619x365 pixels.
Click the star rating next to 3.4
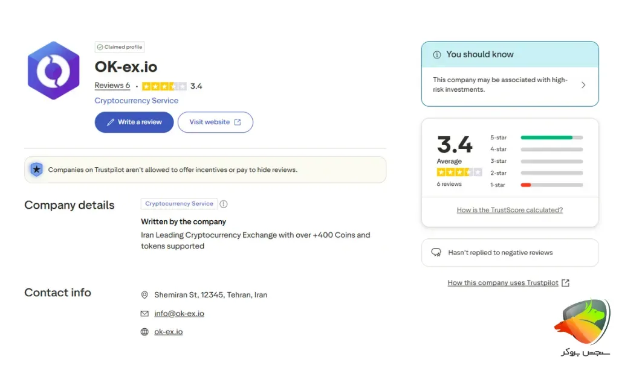tap(164, 86)
